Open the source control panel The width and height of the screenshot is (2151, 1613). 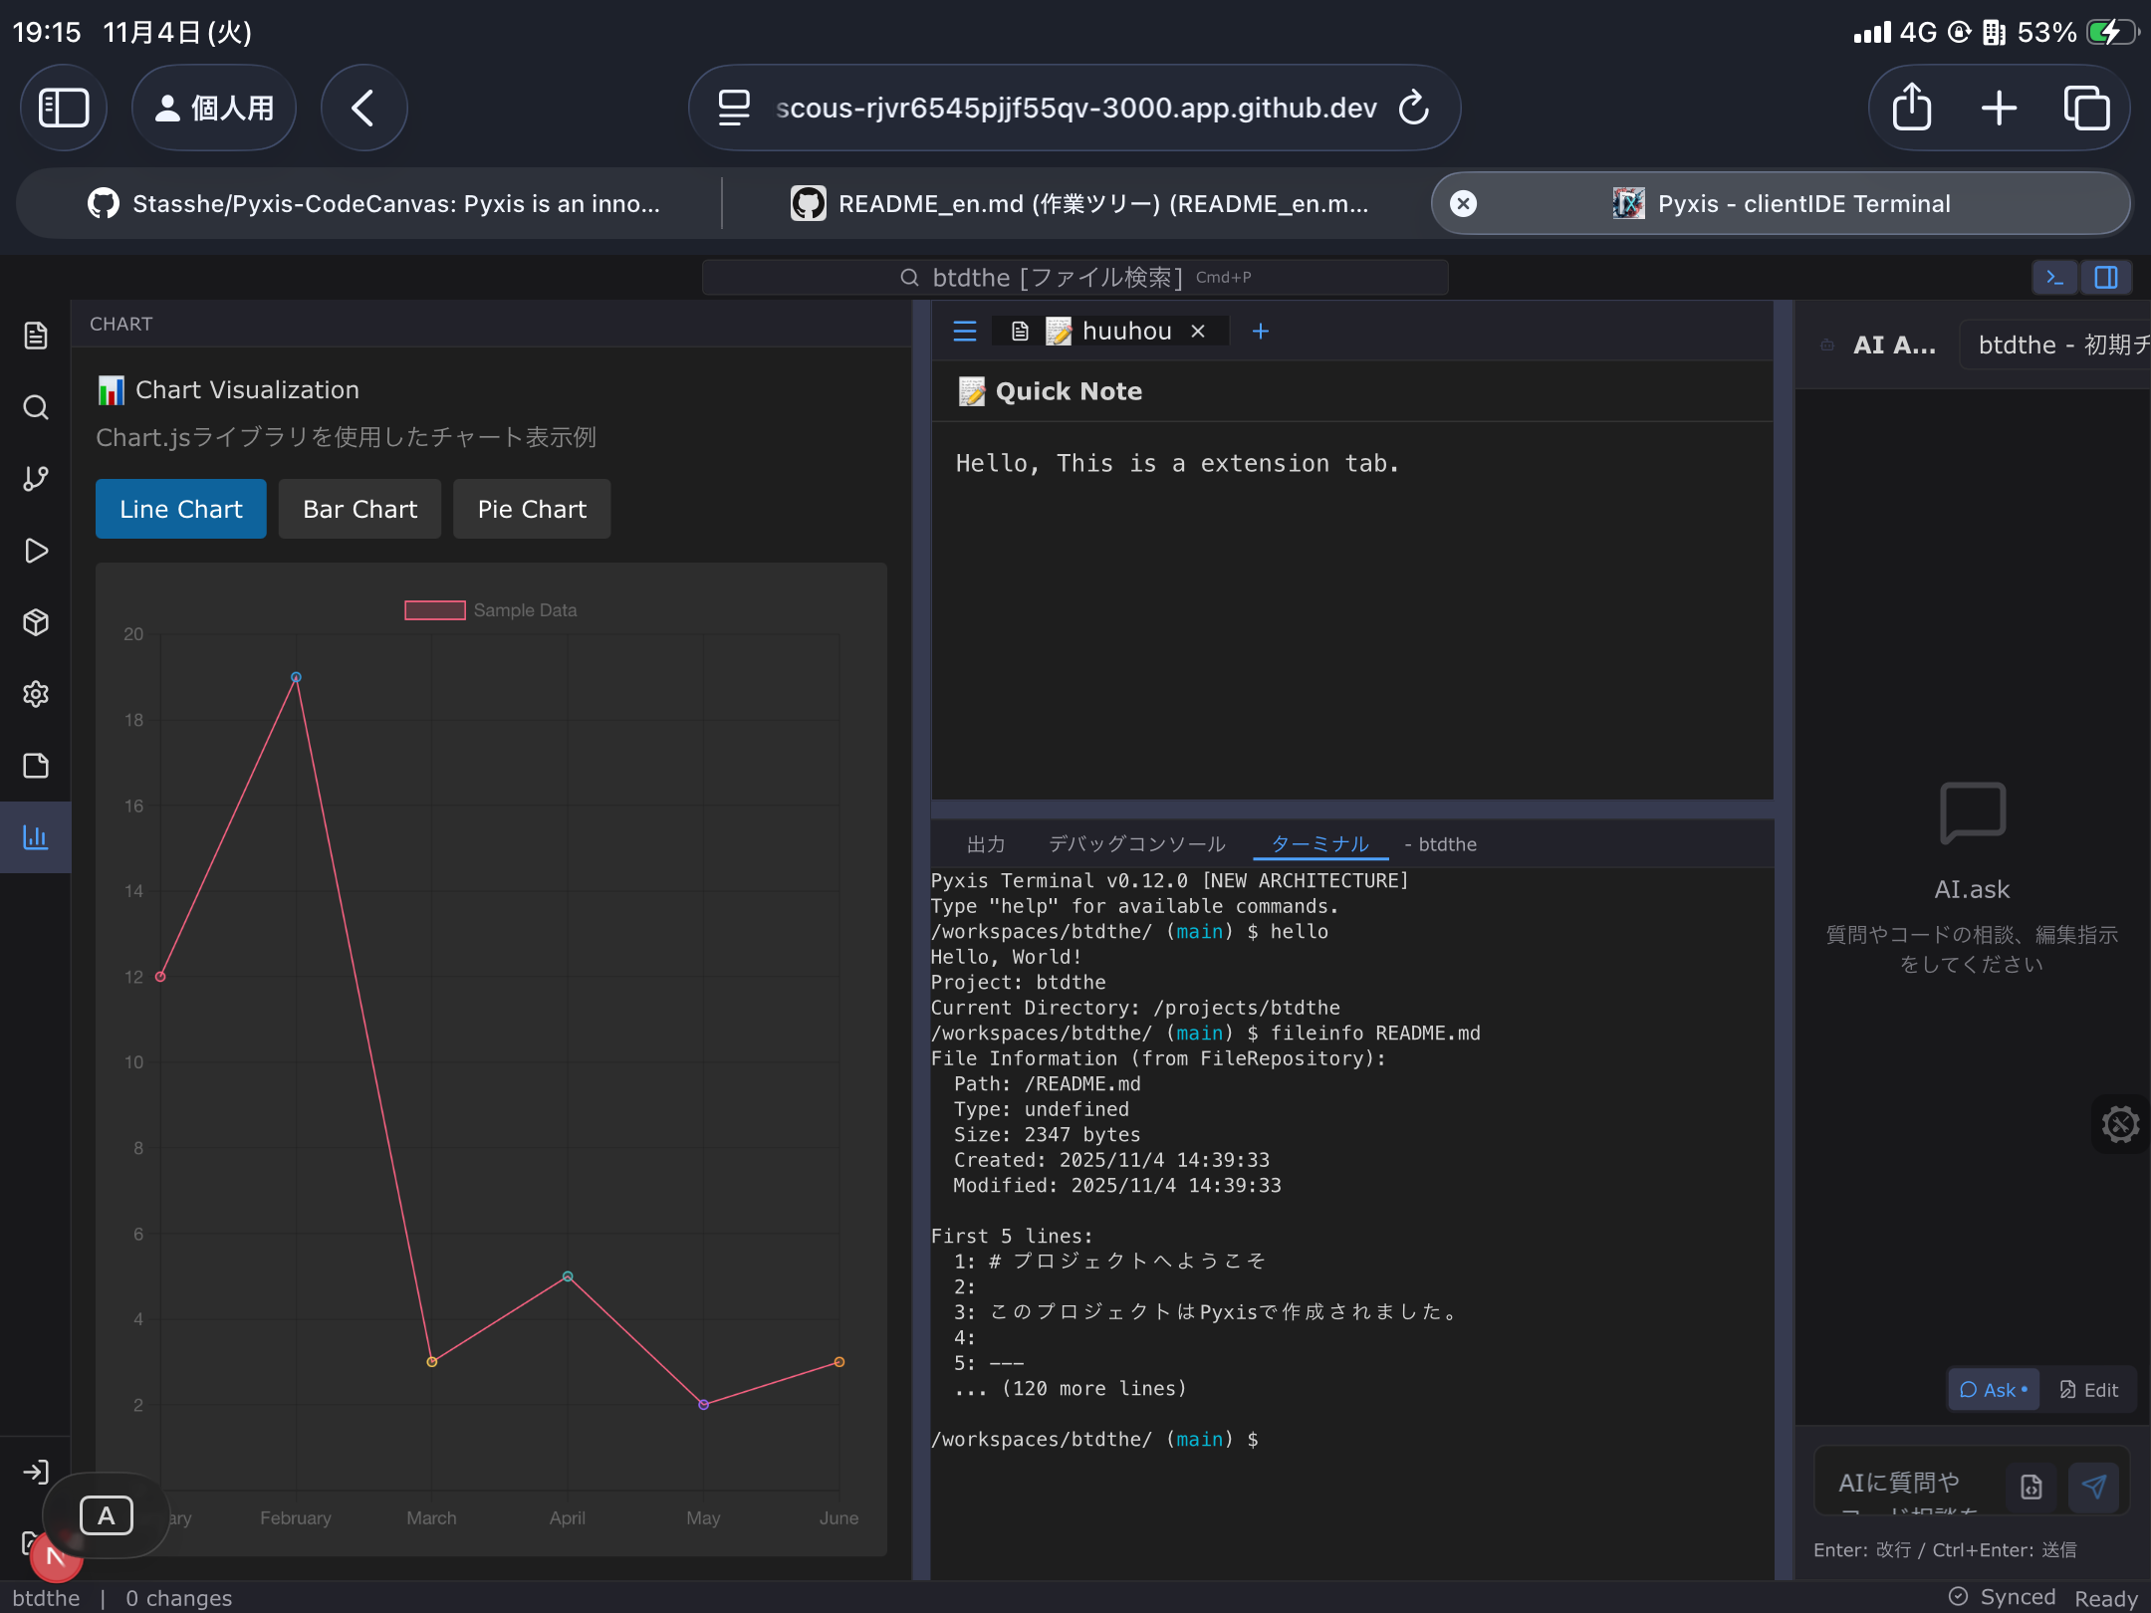pyautogui.click(x=35, y=479)
